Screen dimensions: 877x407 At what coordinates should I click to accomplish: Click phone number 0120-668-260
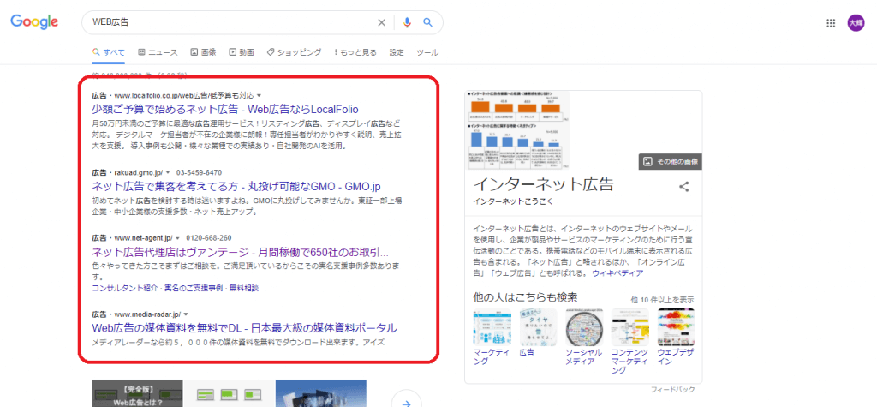coord(209,238)
